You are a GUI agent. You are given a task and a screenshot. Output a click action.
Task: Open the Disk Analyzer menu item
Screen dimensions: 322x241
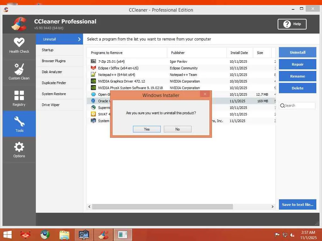(59, 72)
